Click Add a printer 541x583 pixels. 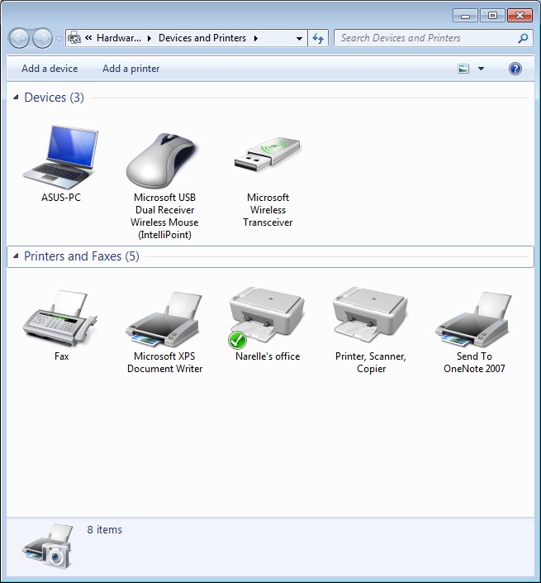131,69
